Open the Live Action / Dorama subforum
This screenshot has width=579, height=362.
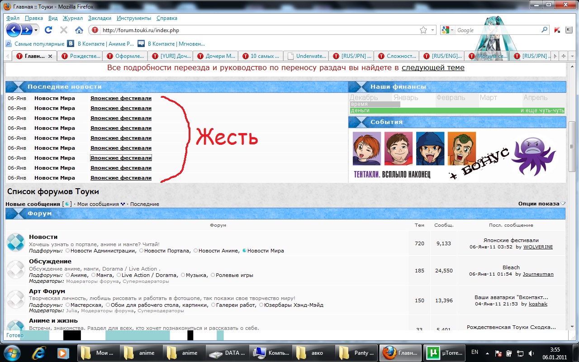149,275
